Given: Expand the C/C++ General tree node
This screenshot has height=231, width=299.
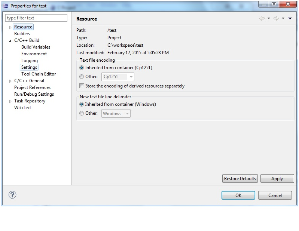Looking at the screenshot, I should coord(10,81).
